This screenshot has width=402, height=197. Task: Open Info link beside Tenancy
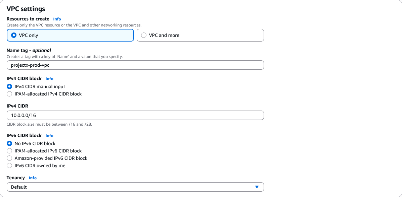33,178
